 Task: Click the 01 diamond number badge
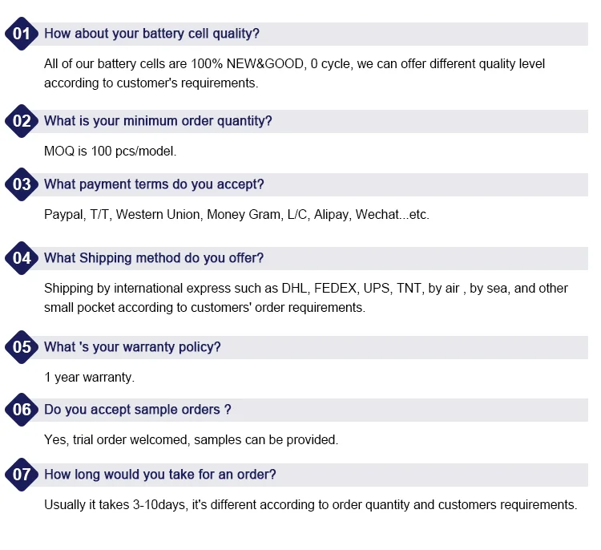point(22,34)
